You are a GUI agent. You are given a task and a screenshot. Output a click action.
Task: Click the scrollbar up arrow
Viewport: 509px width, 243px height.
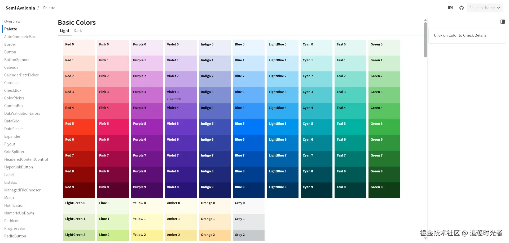tap(425, 20)
